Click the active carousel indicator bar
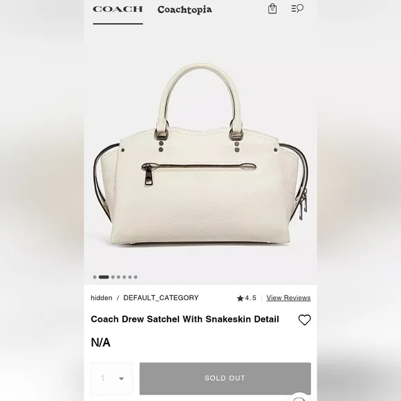The height and width of the screenshot is (401, 401). 104,277
